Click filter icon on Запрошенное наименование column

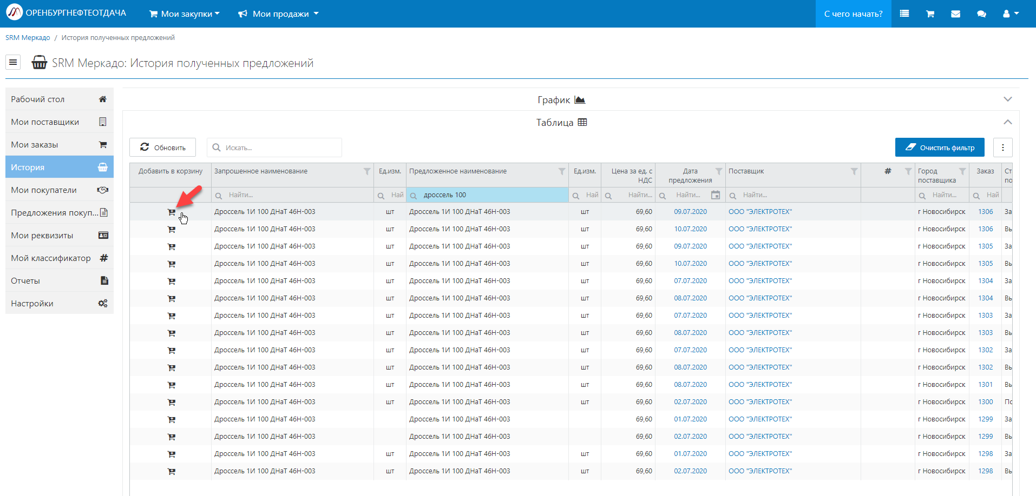366,171
